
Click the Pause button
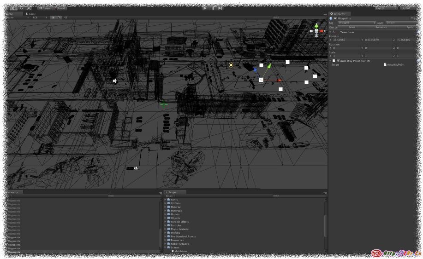pos(213,8)
